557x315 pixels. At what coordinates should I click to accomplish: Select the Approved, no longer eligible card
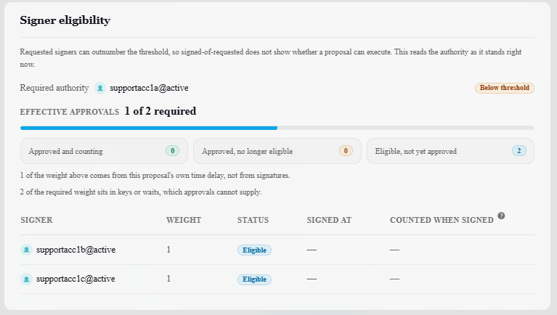pos(277,151)
